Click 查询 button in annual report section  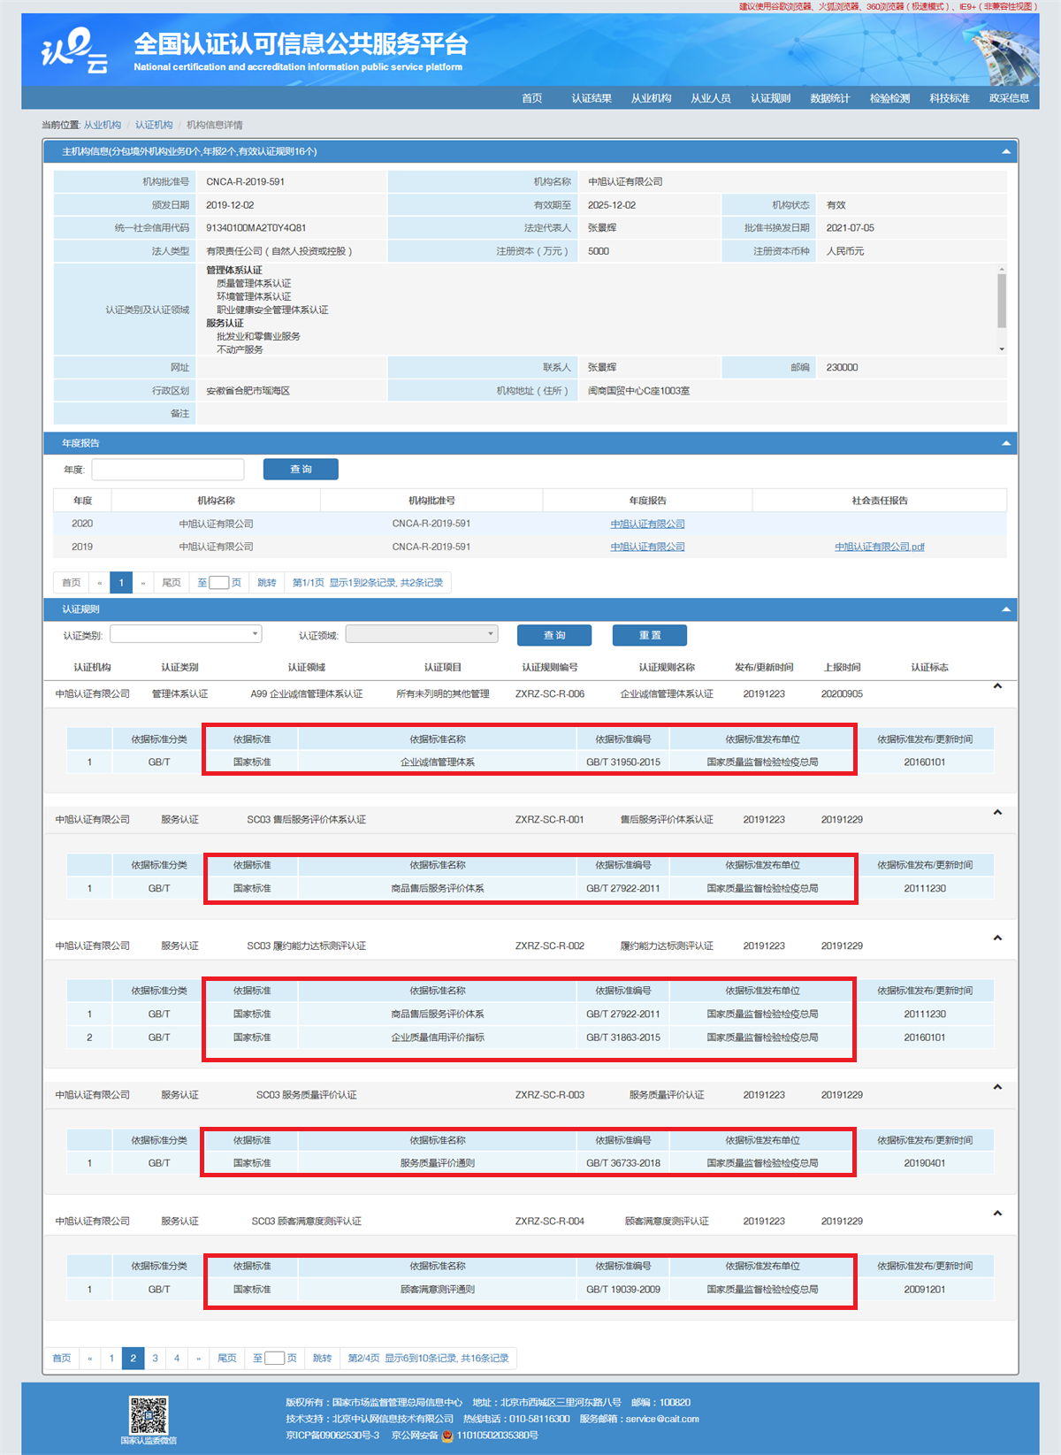(x=301, y=469)
